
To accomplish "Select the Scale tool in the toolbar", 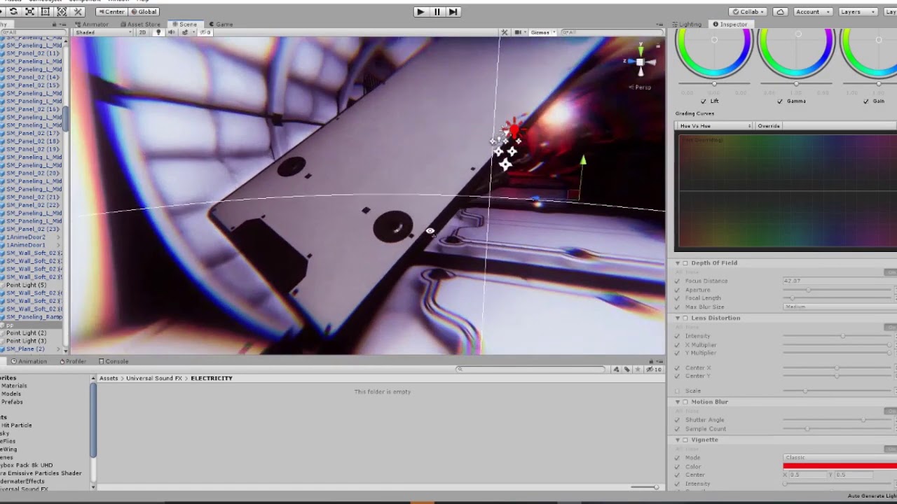I will (x=29, y=11).
